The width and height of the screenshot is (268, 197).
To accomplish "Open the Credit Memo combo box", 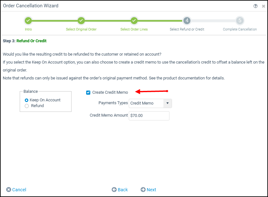I will [150, 103].
